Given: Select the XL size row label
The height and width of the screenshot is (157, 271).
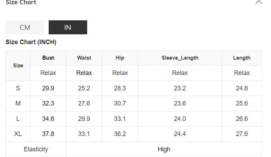Looking at the screenshot, I should (18, 134).
